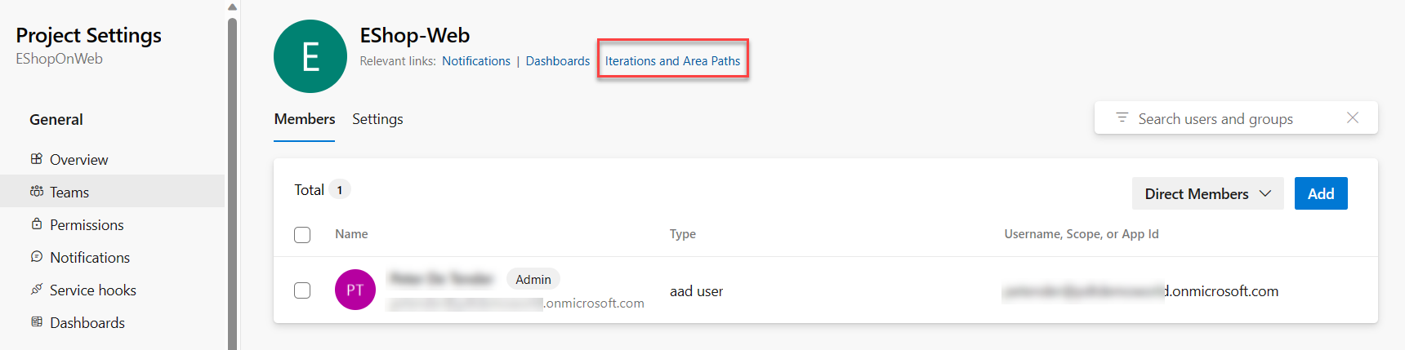Expand the Direct Members dropdown
The height and width of the screenshot is (350, 1405).
1207,194
